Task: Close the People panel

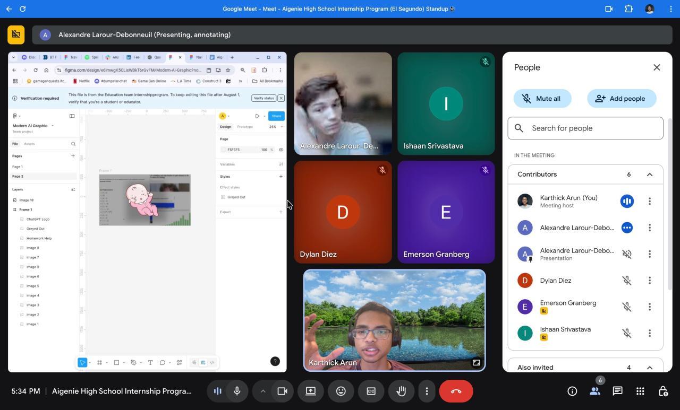Action: pos(657,67)
